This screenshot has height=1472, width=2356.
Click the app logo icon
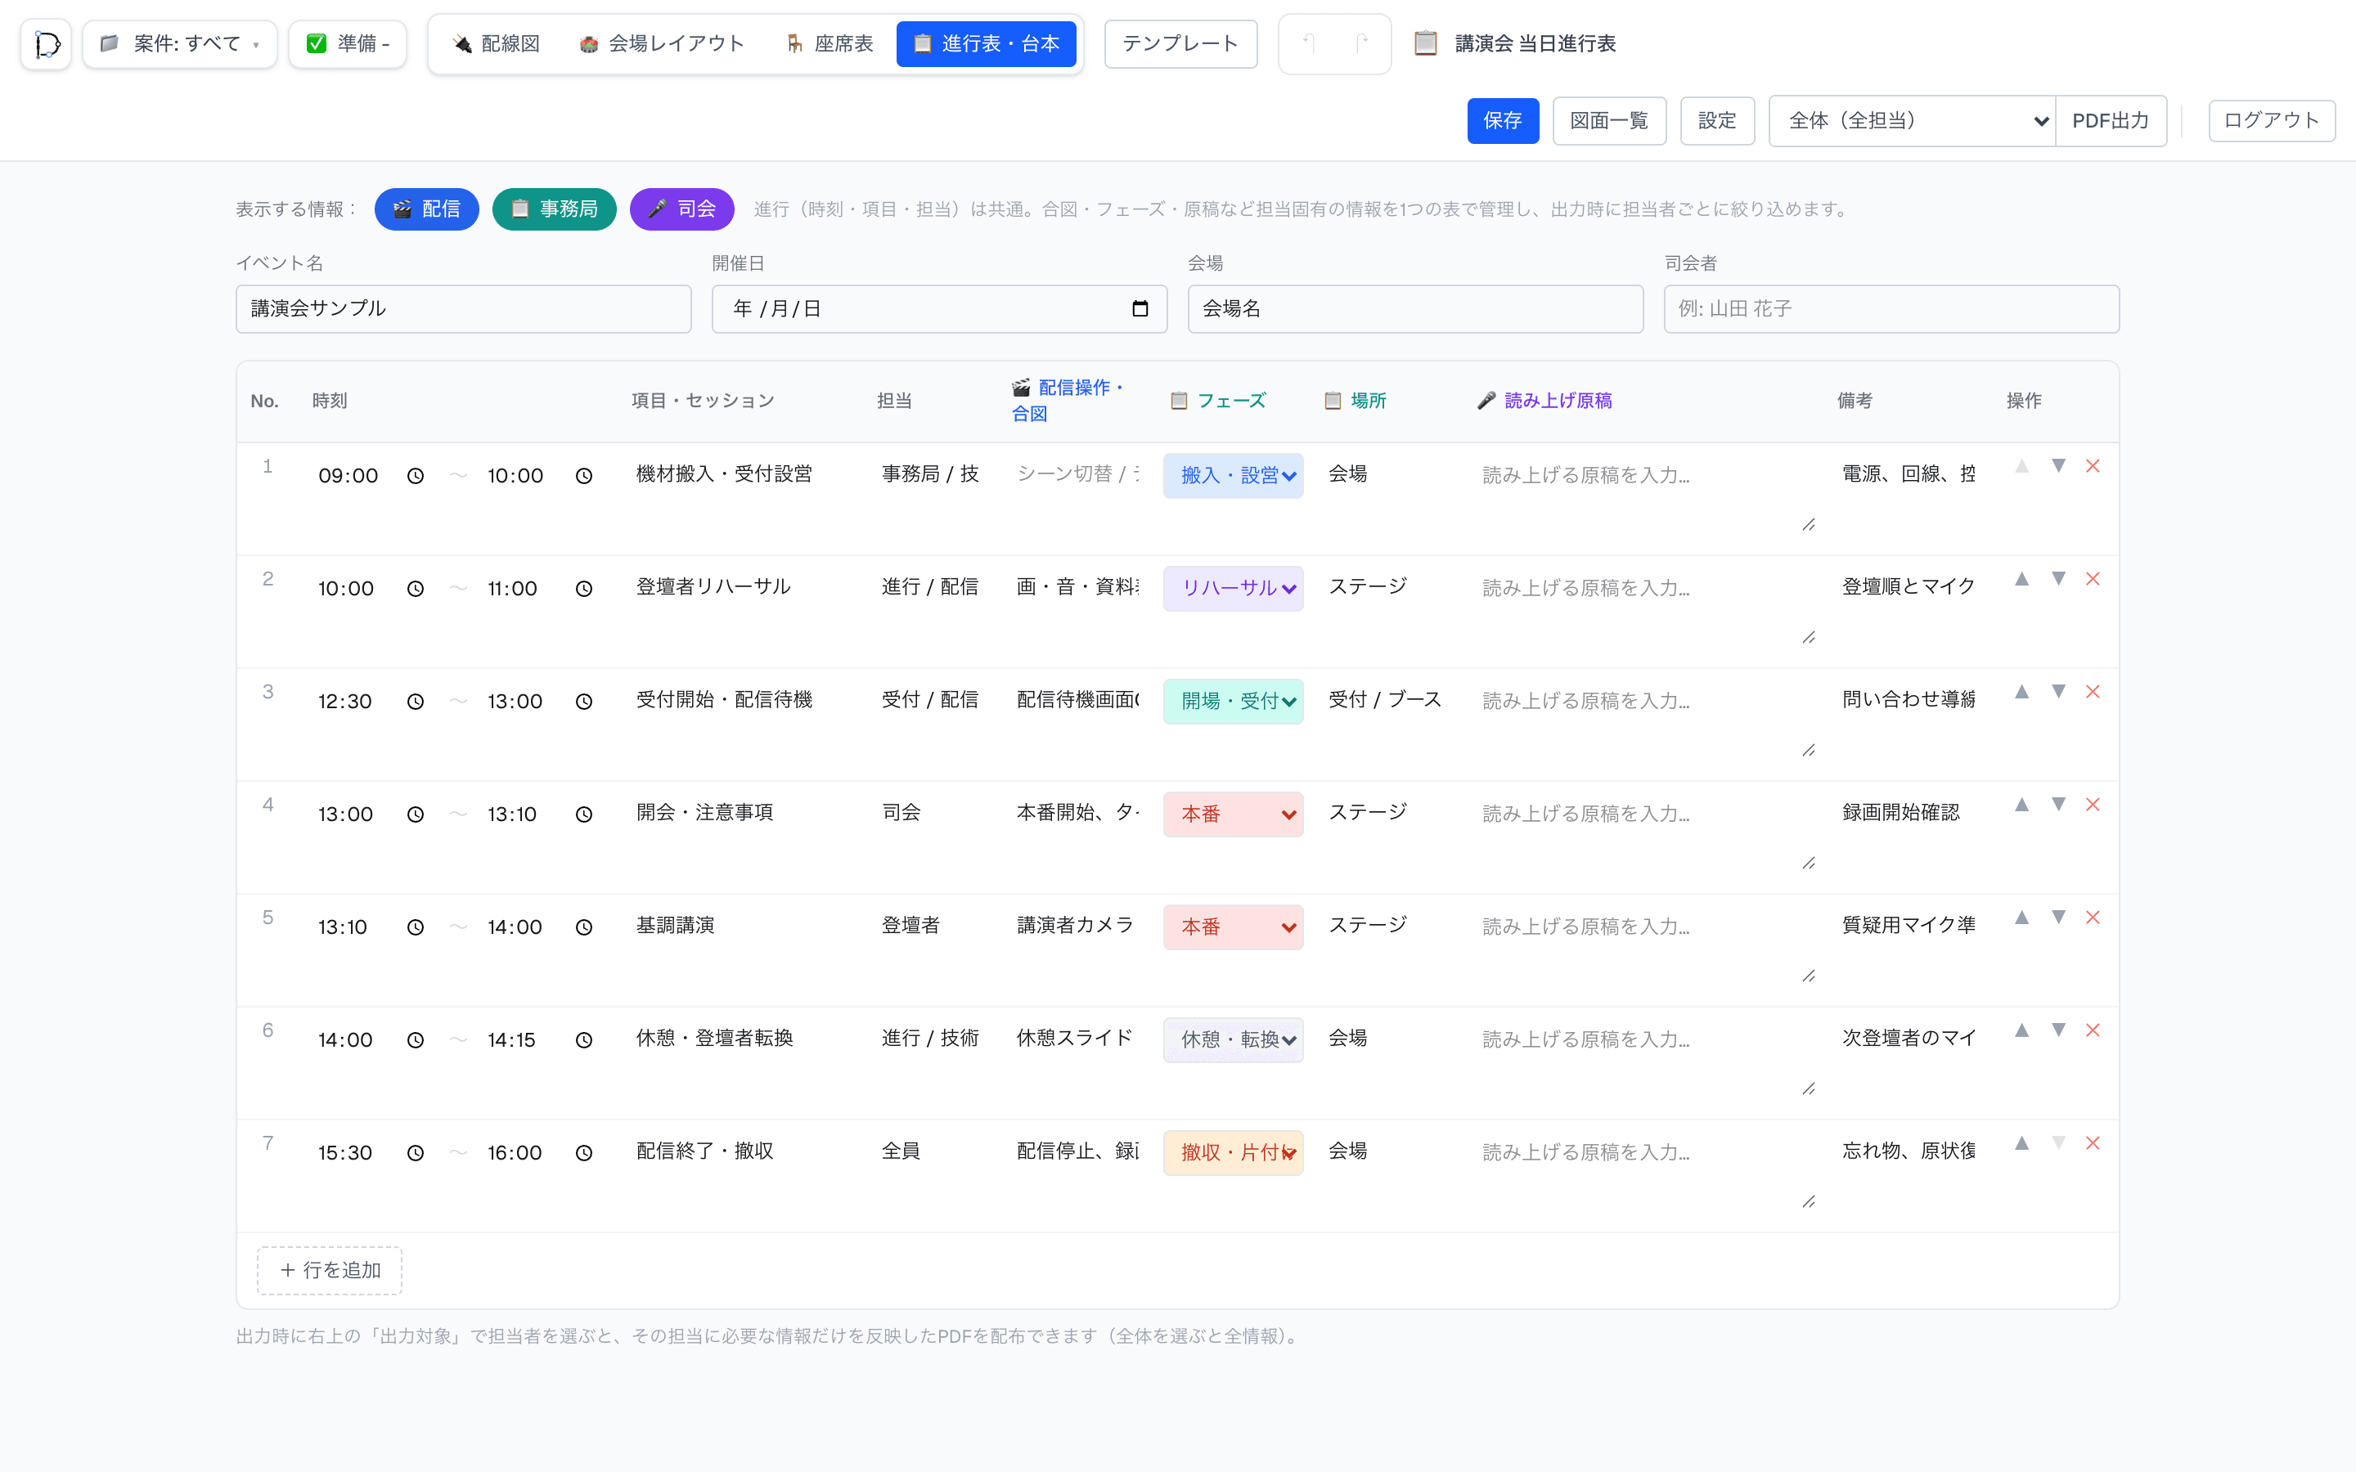[x=46, y=44]
